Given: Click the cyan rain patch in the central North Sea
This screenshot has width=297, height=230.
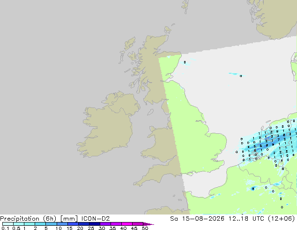Looking at the screenshot, I should [x=234, y=74].
